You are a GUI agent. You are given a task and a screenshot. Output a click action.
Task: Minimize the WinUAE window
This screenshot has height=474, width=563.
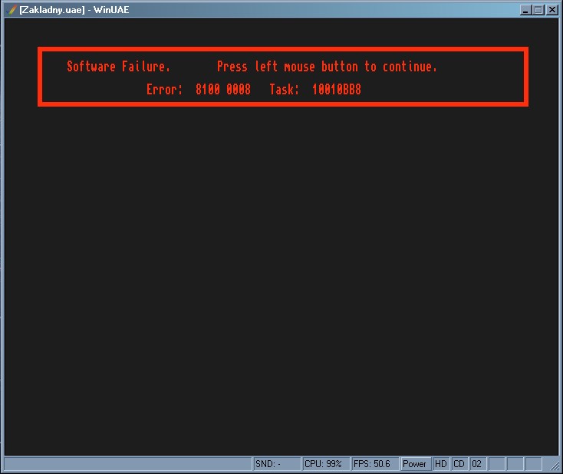(525, 10)
